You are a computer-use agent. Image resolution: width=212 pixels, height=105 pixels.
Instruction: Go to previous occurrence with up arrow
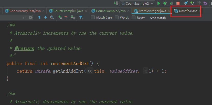point(39,18)
